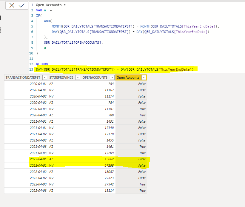Select True value in row with 13114
The image size is (245, 207).
131,191
